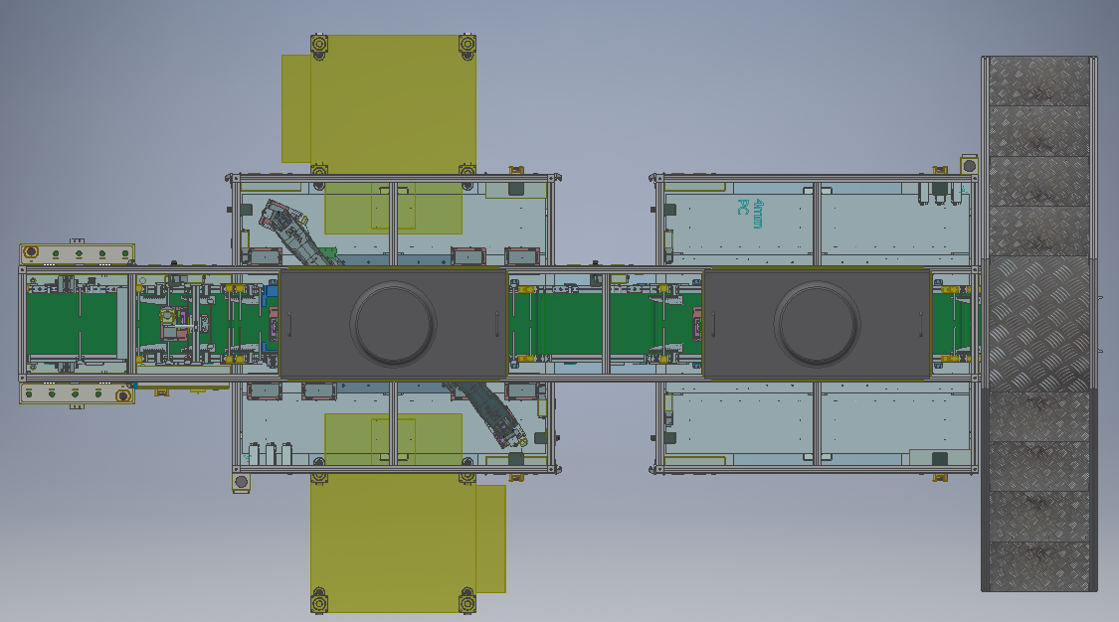
Task: Select the upper robot arm in the left enclosure
Action: 295,234
